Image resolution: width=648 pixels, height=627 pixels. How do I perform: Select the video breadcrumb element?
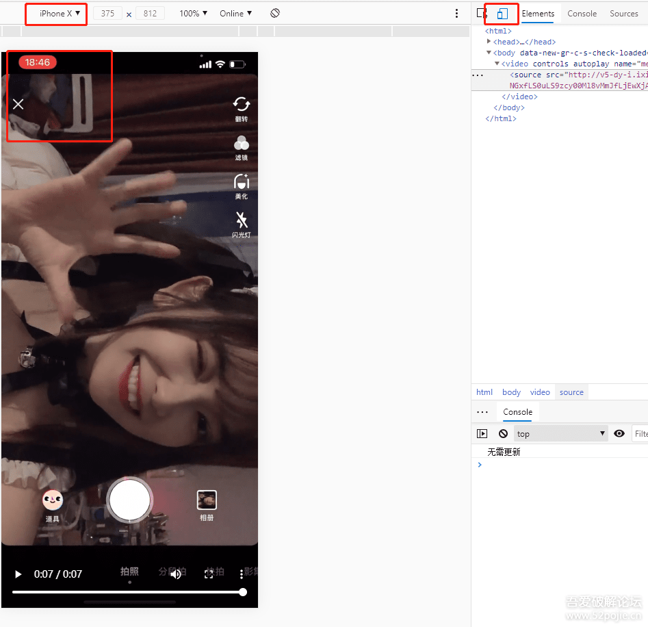[x=540, y=392]
